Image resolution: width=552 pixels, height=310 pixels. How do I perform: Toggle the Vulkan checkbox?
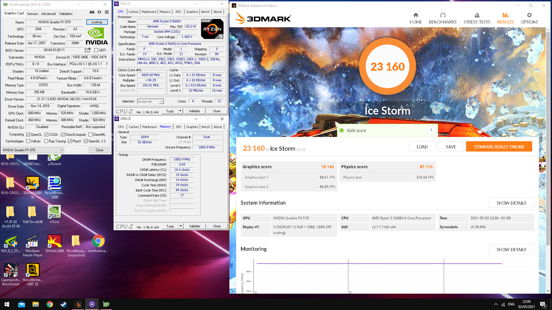coord(28,141)
